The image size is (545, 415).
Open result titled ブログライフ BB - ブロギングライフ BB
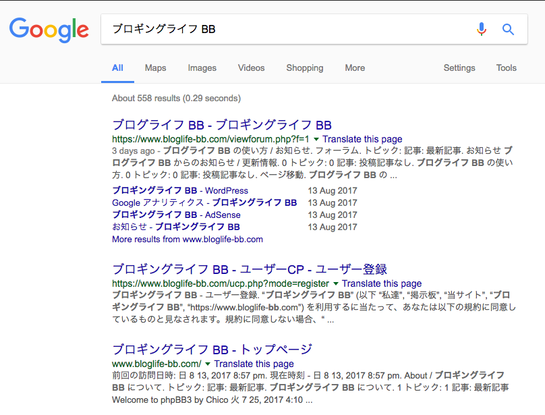coord(222,125)
